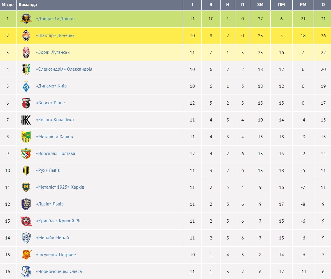Click the РМ goal difference column header
Viewport: 331px width, 279px height.
(x=303, y=5)
